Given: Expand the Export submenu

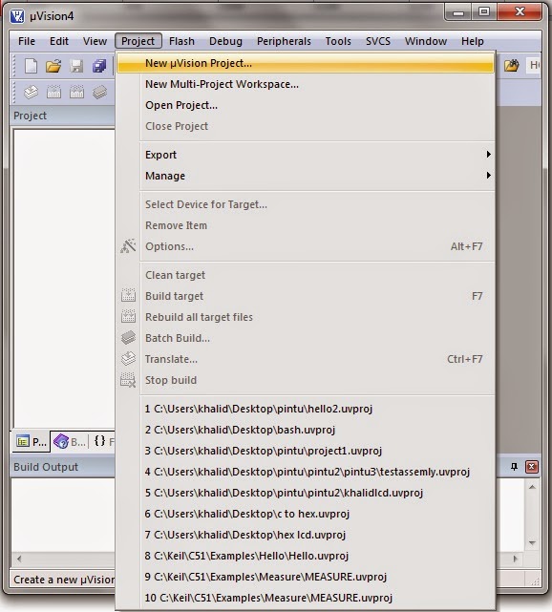Looking at the screenshot, I should (x=306, y=155).
